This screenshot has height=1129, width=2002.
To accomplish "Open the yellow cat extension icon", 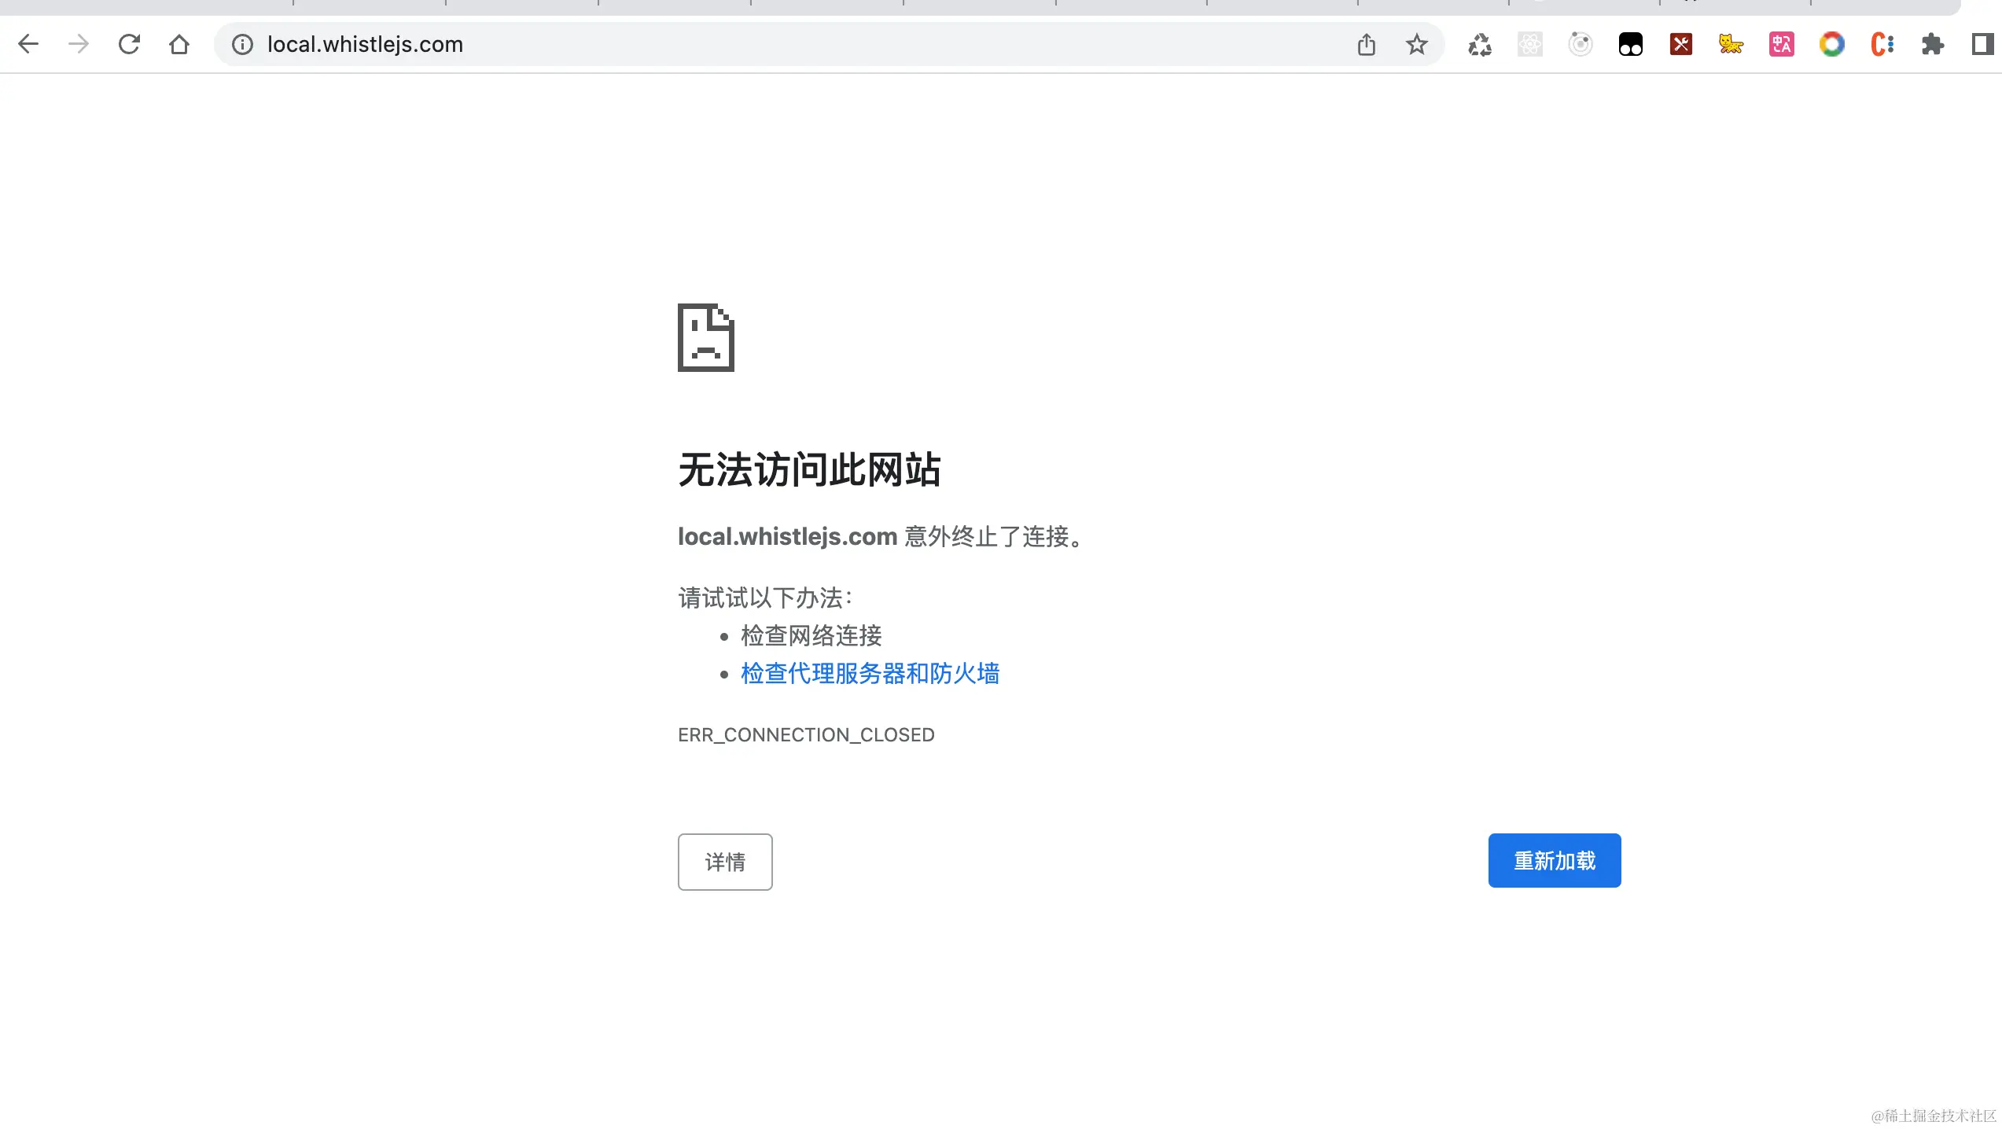I will pos(1732,44).
